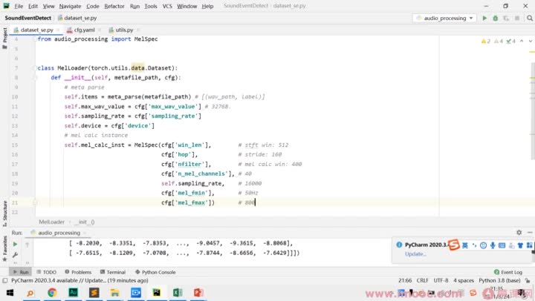Viewport: 535px width, 301px height.
Task: Click MelLoader in the editor breadcrumb
Action: tap(51, 222)
